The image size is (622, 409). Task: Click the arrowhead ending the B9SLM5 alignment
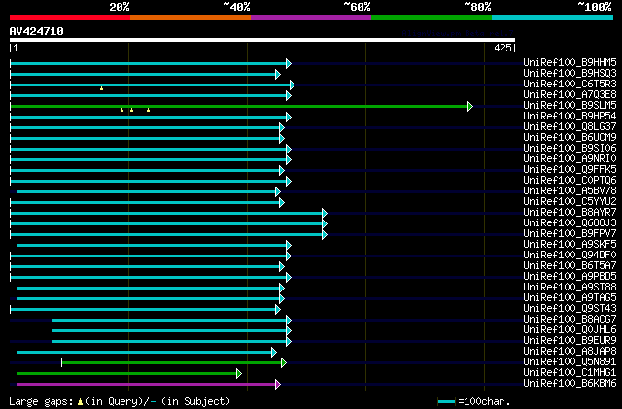[x=470, y=106]
